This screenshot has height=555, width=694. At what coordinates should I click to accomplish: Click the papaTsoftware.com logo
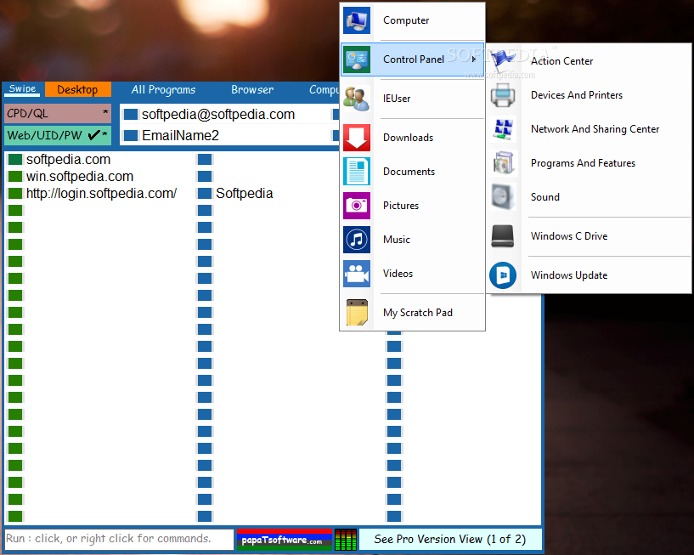(x=285, y=540)
